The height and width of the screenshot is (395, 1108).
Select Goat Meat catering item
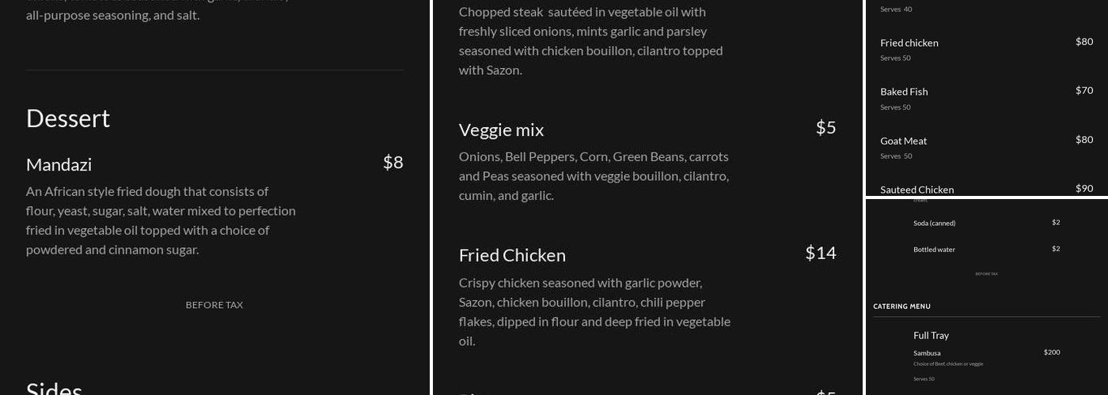point(903,141)
